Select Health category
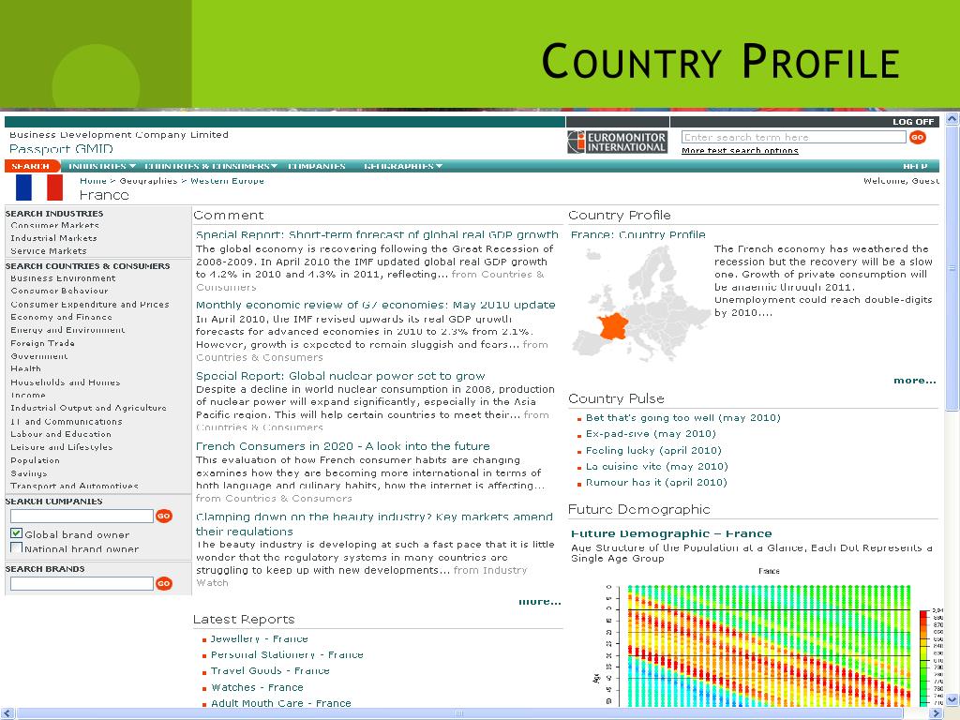Viewport: 960px width, 720px height. pyautogui.click(x=25, y=368)
